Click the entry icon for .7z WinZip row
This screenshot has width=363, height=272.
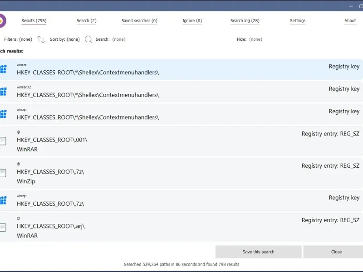(3, 173)
